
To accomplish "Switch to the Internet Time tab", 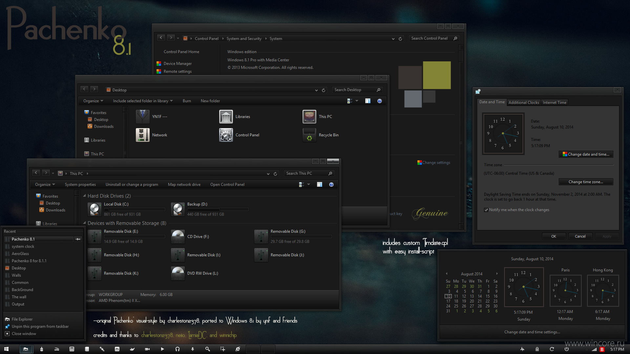I will 555,103.
